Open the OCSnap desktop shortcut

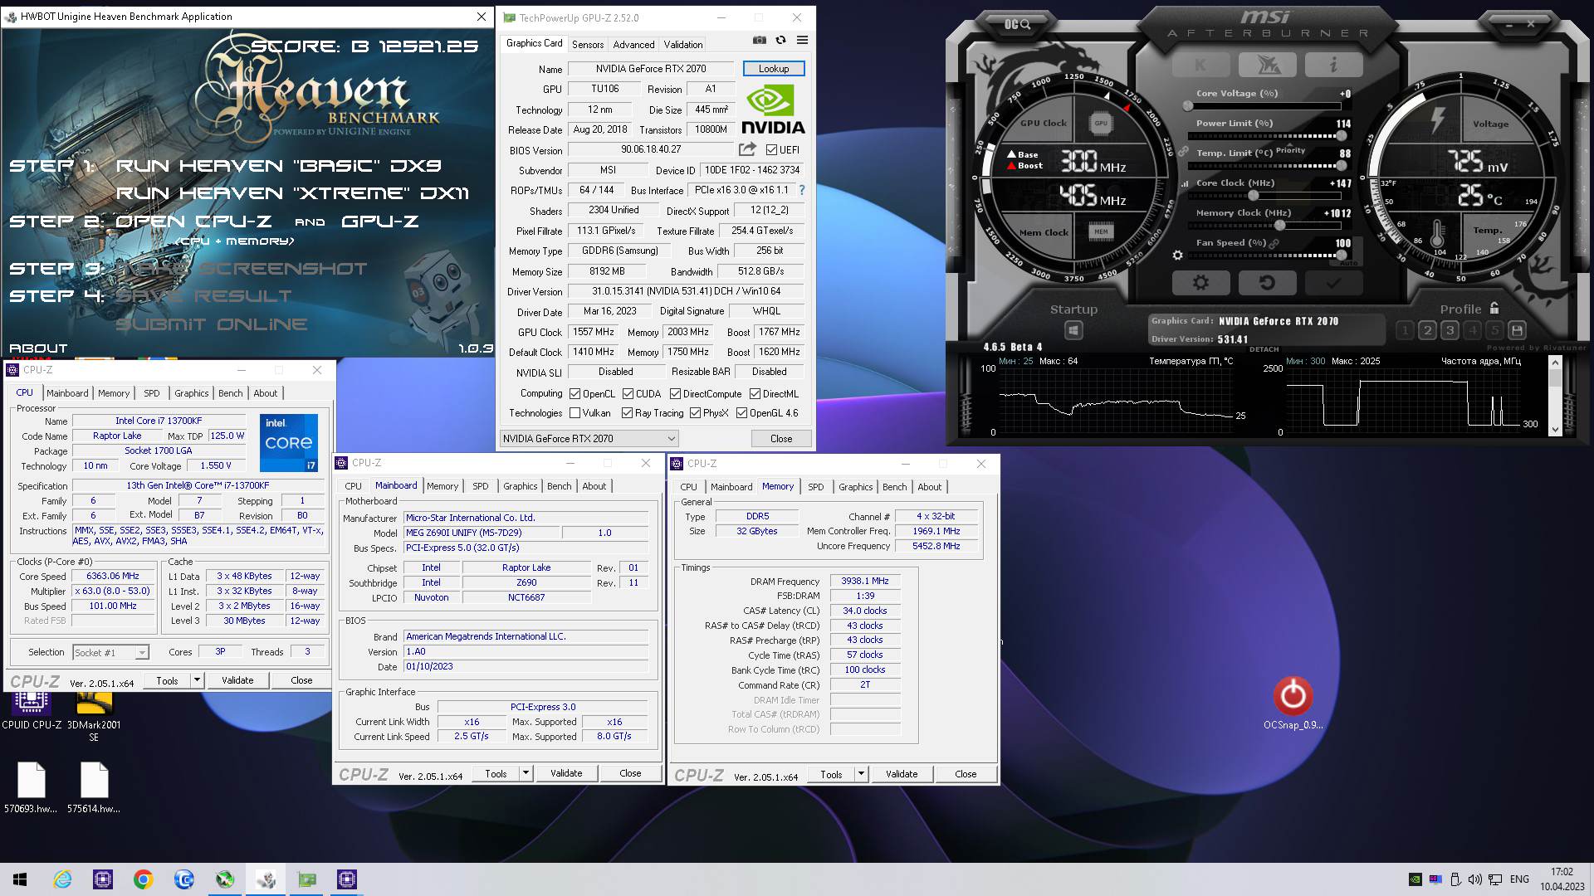(x=1293, y=702)
